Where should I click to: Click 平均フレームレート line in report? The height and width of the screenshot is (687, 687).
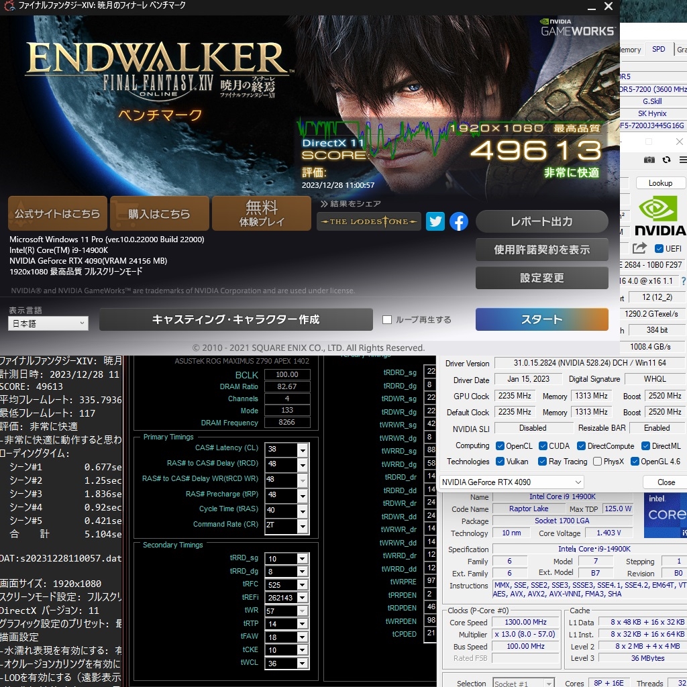(x=61, y=400)
